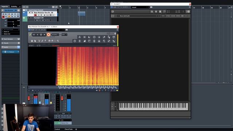
Task: Click the track list search magnifier button
Action: pos(56,7)
